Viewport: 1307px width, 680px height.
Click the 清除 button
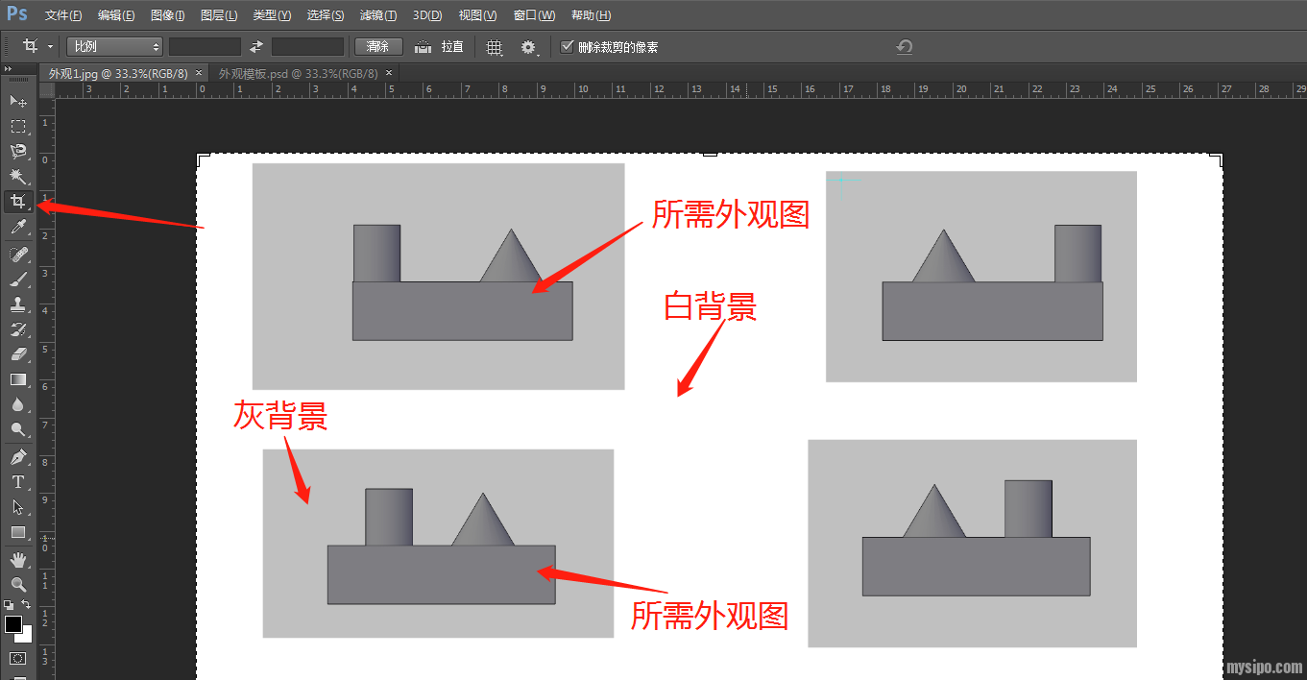[378, 46]
